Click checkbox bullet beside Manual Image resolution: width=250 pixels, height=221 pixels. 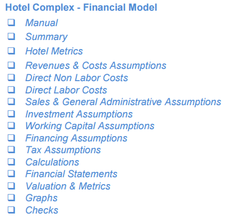(11, 22)
